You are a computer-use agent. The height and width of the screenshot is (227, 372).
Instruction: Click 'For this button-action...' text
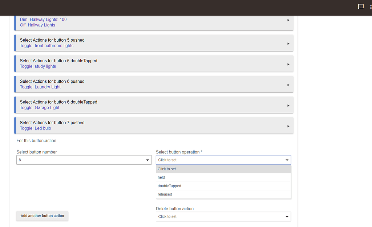[38, 141]
